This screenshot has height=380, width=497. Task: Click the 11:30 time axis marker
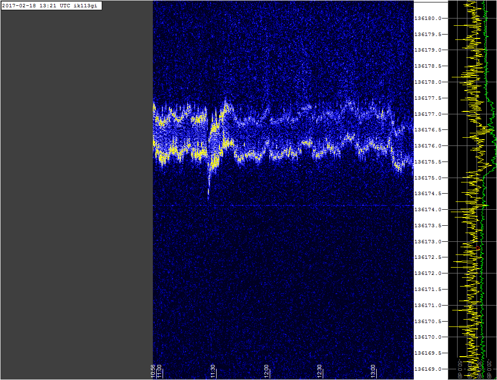pos(212,372)
